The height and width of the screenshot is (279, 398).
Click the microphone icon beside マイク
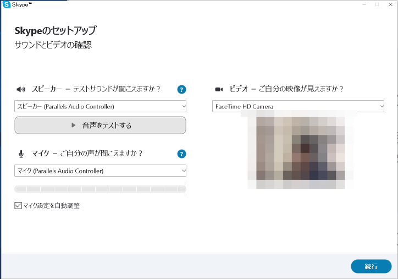[21, 154]
